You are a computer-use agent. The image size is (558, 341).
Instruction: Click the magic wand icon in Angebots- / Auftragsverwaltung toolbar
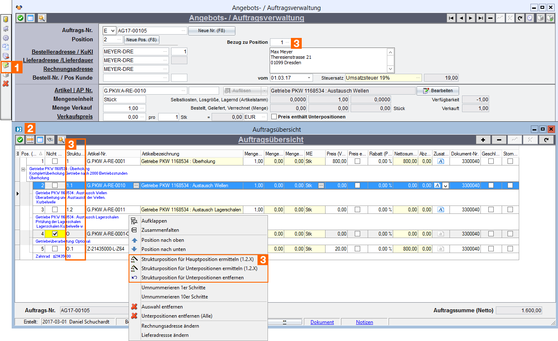tap(42, 18)
